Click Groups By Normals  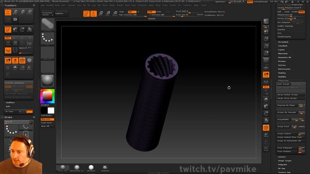pyautogui.click(x=287, y=113)
